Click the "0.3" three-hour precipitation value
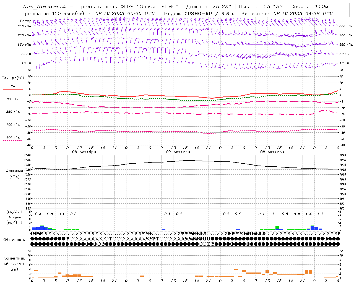354x283 pixels. pos(285,214)
